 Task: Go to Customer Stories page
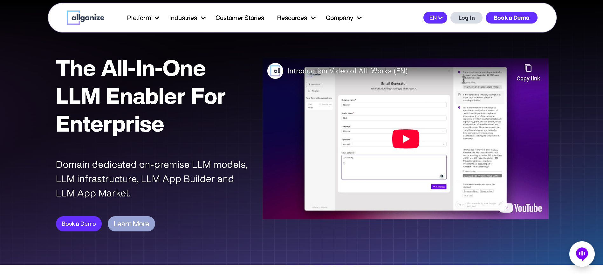click(240, 18)
